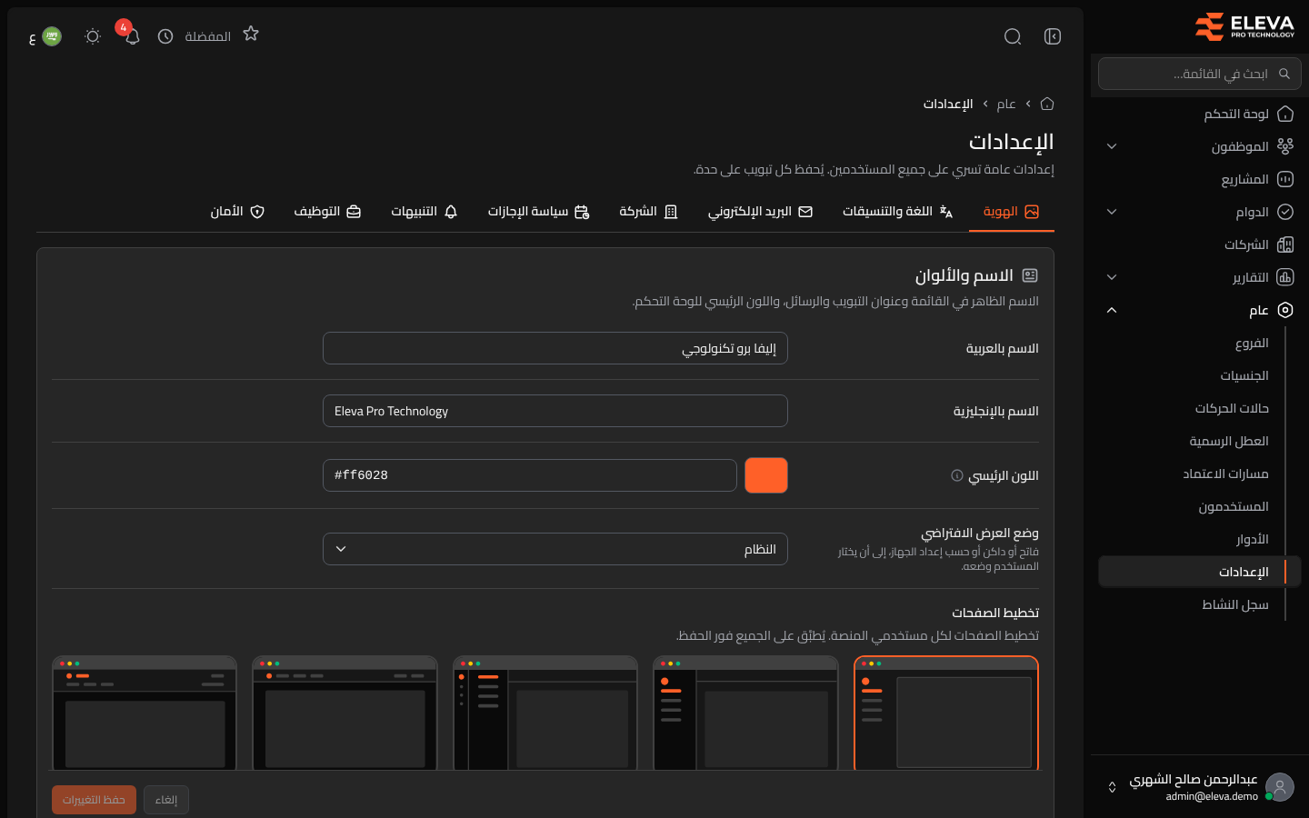Open the وضع العرض الافتراضي dropdown

[x=555, y=549]
